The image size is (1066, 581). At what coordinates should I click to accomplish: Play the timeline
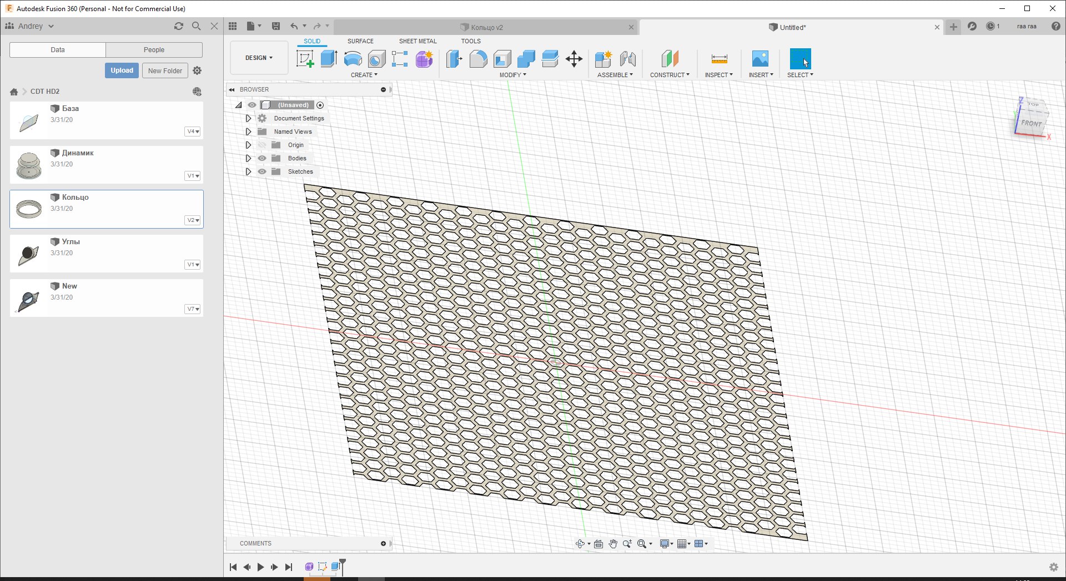coord(260,567)
